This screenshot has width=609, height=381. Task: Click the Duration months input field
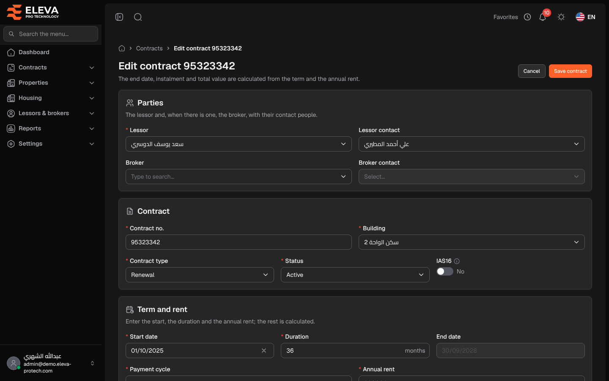355,351
